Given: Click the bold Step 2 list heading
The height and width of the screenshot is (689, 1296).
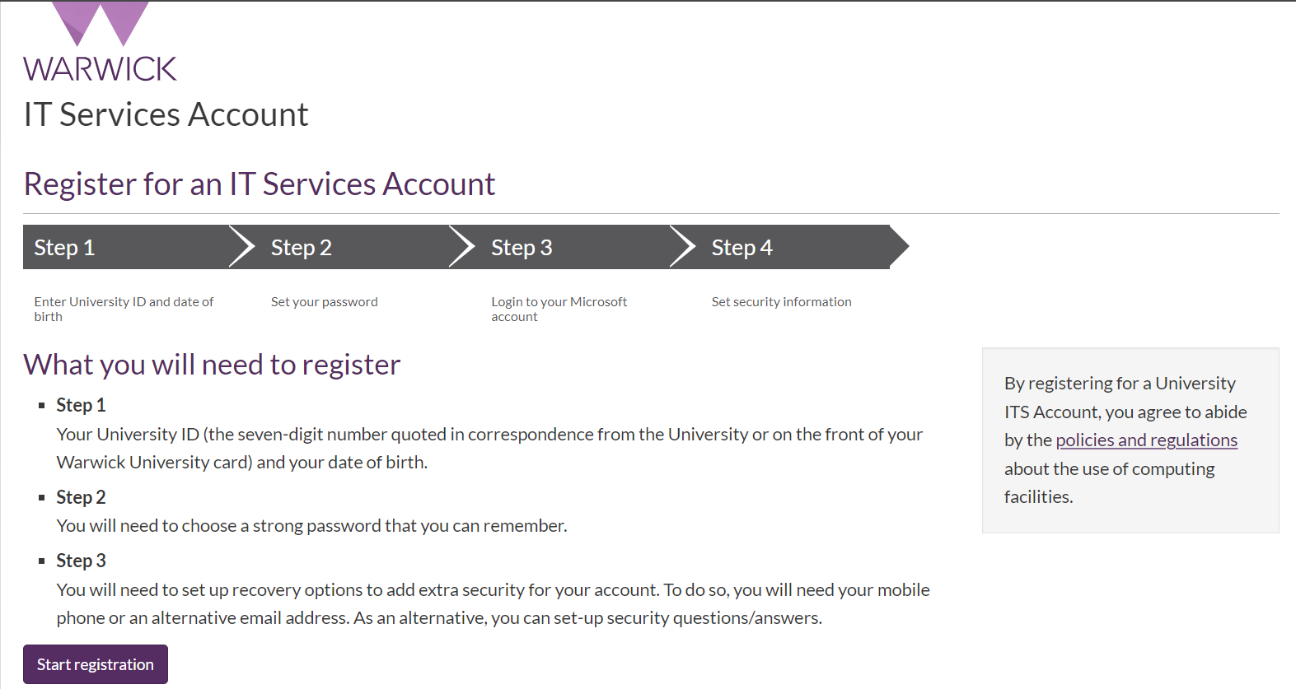Looking at the screenshot, I should [x=81, y=497].
